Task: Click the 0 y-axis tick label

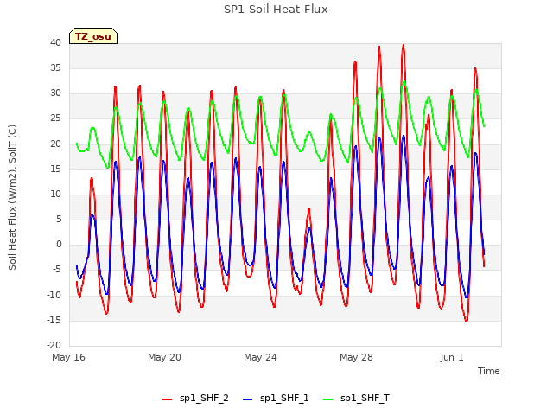Action: 59,244
